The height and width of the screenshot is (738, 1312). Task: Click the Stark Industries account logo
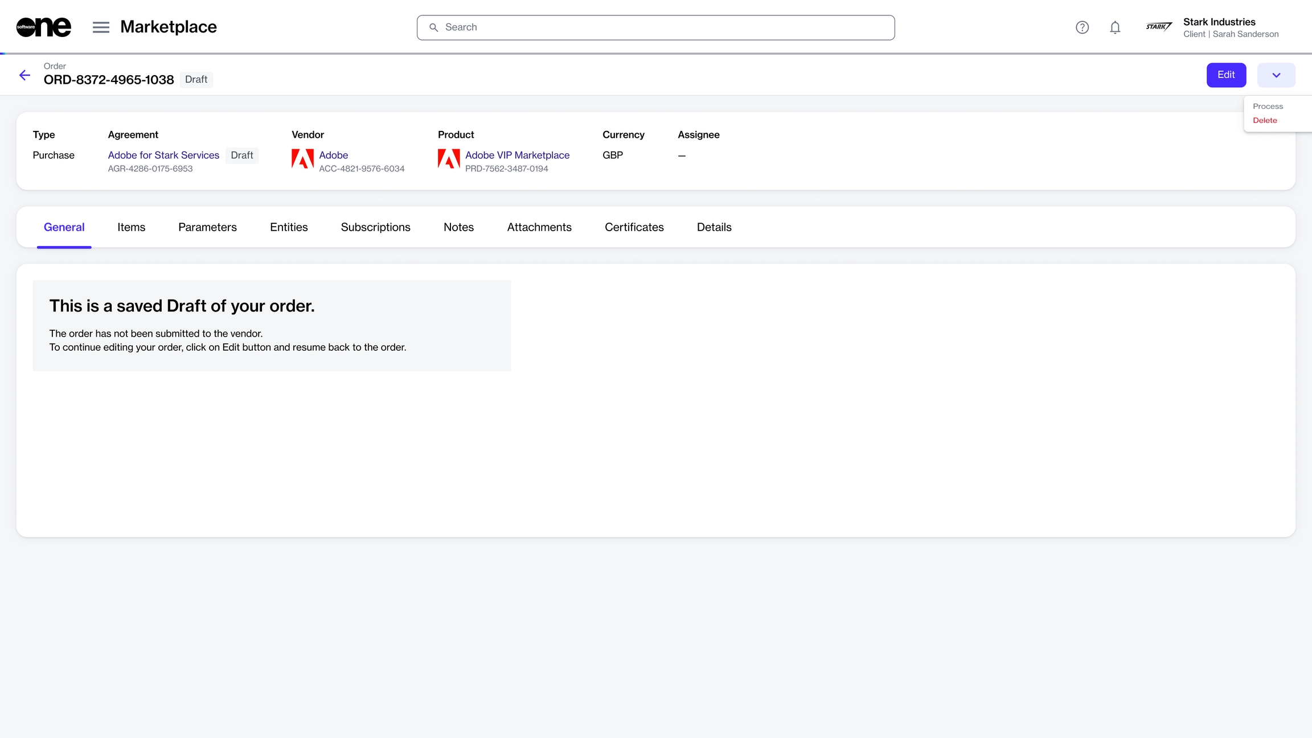click(1159, 27)
